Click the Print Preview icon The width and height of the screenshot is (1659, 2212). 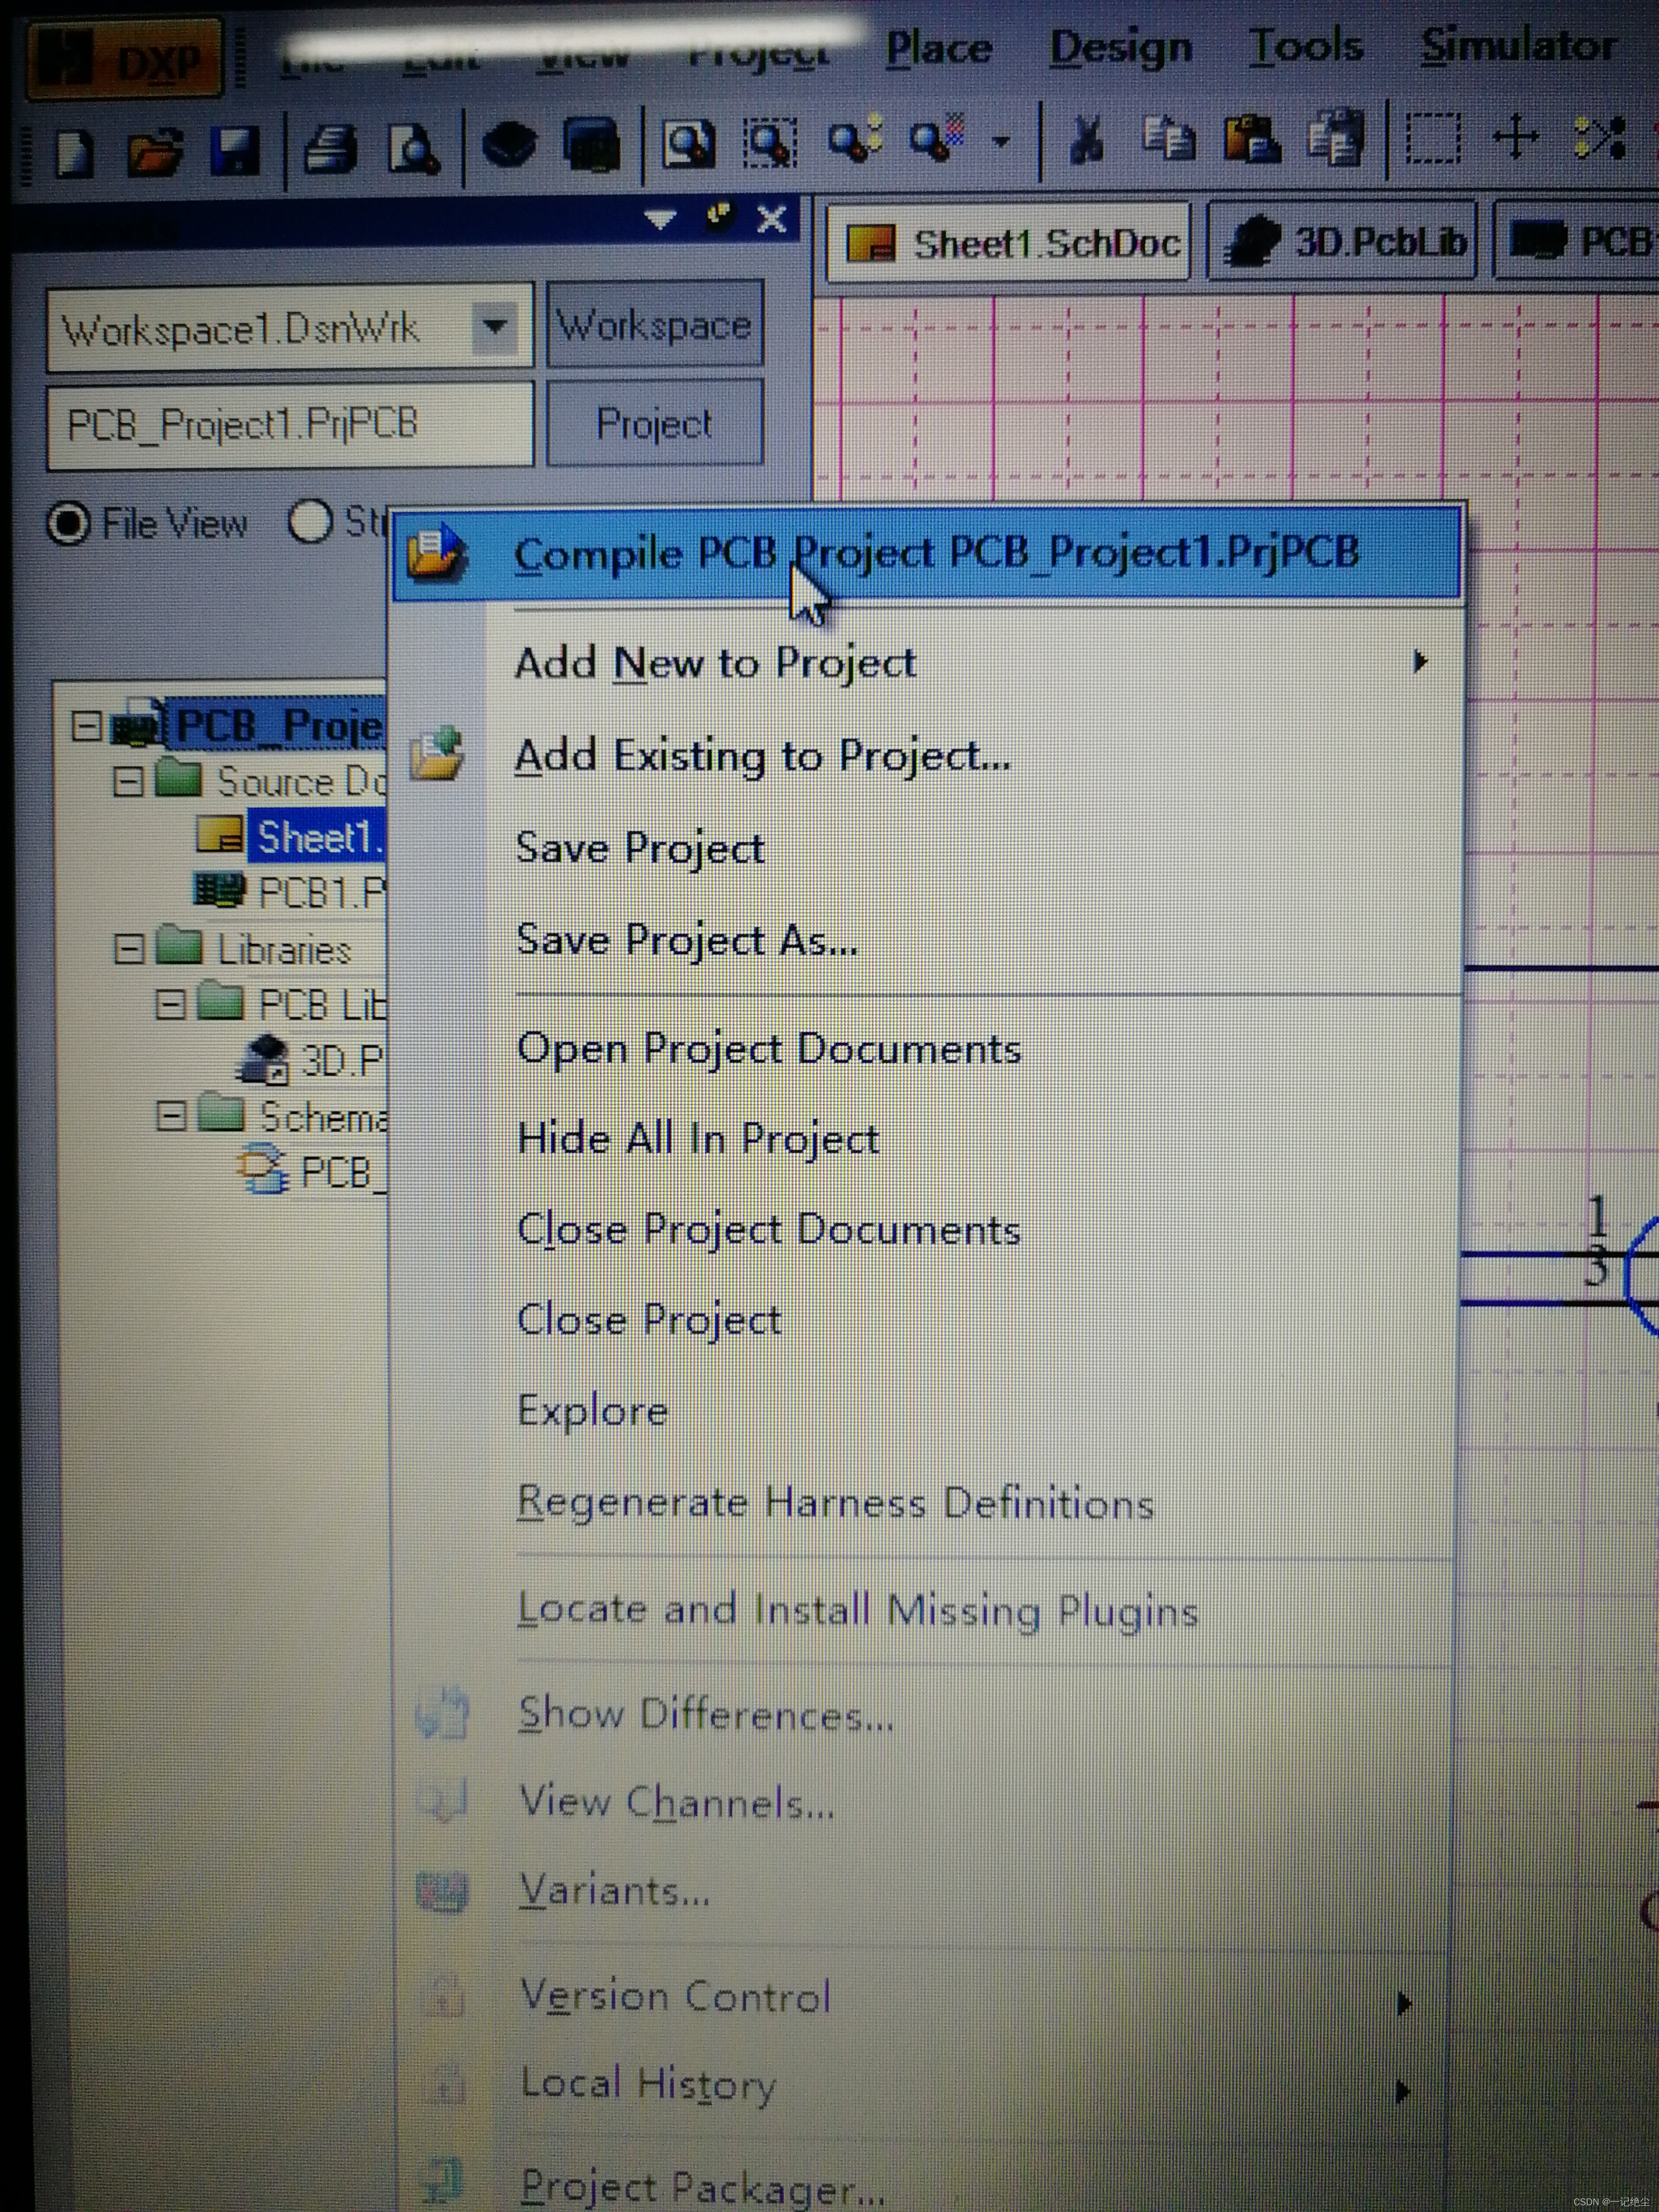[414, 149]
